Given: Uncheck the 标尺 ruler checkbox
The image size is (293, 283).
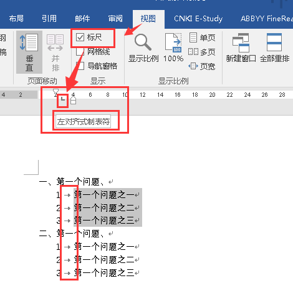Looking at the screenshot, I should [80, 37].
